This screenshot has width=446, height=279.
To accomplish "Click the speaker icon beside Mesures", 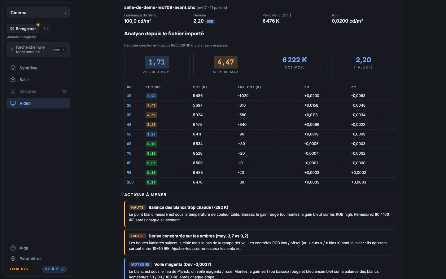I will tap(13, 91).
